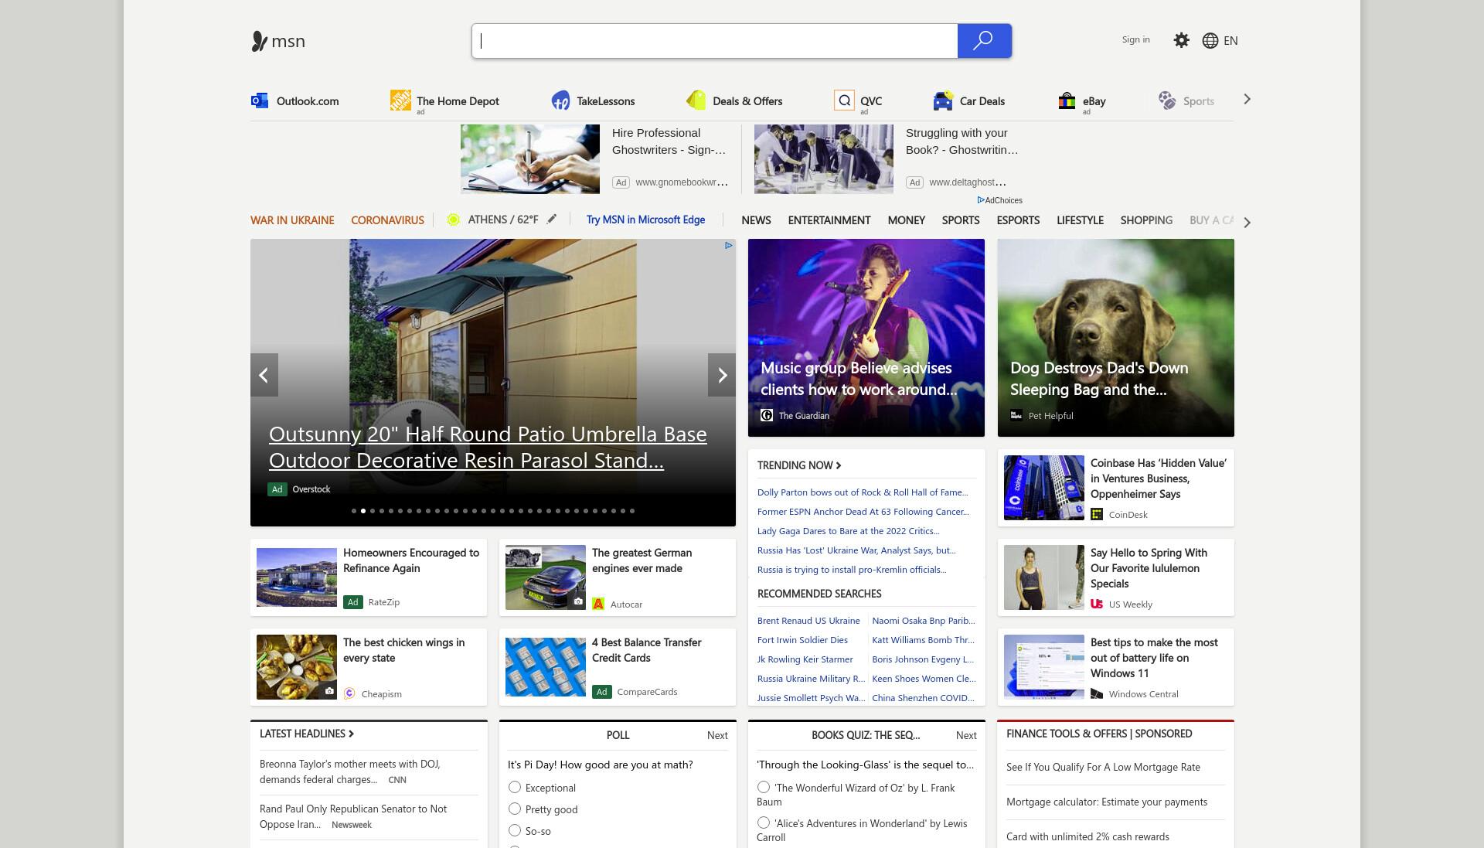Click the Car Deals car icon
This screenshot has width=1484, height=848.
943,100
